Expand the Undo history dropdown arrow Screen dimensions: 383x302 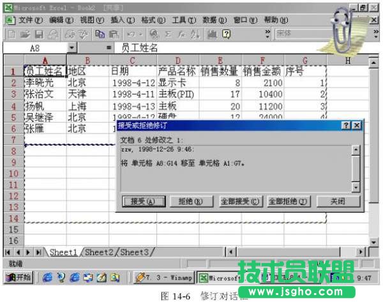click(140, 34)
